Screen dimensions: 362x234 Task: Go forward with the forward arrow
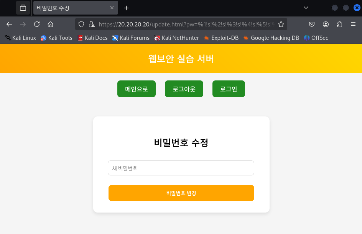23,24
